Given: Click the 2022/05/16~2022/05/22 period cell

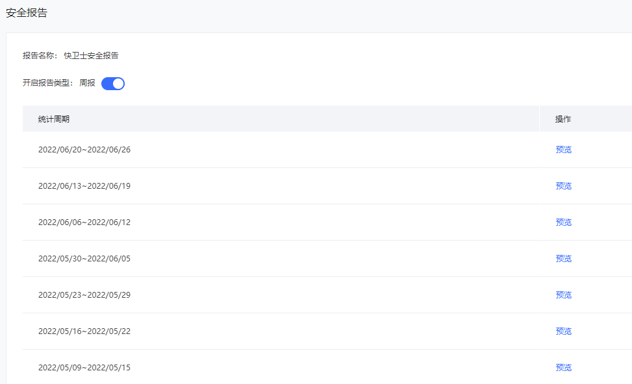Looking at the screenshot, I should coord(84,331).
